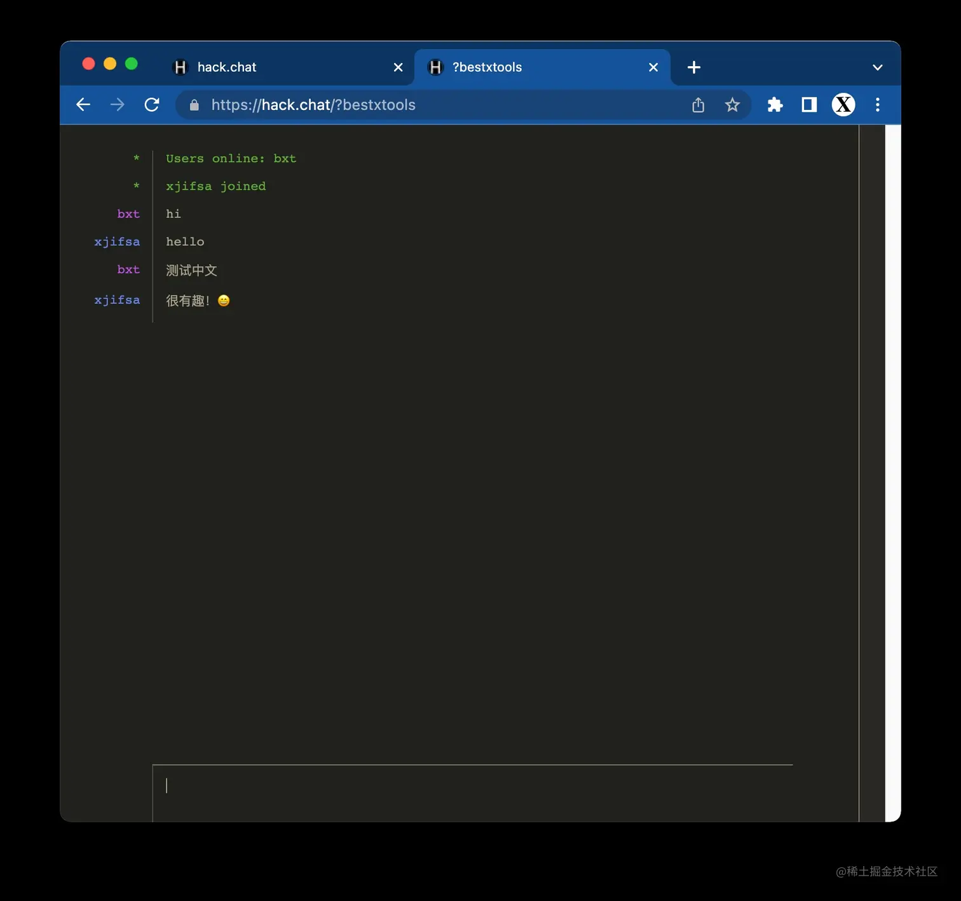Image resolution: width=961 pixels, height=901 pixels.
Task: Click the browser forward arrow
Action: coord(118,105)
